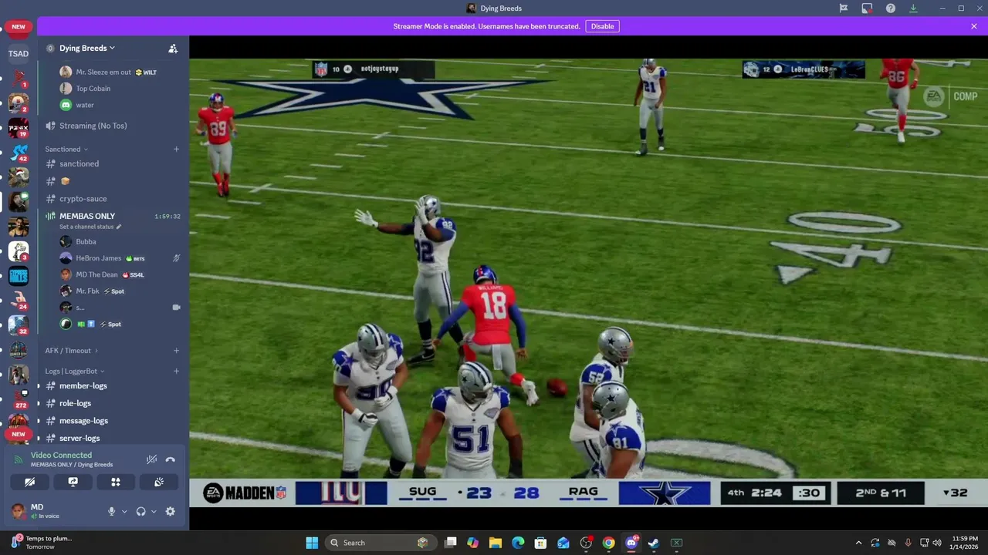Screen dimensions: 988x555
Task: Open the Temps to plummet weather widget
Action: (x=42, y=543)
